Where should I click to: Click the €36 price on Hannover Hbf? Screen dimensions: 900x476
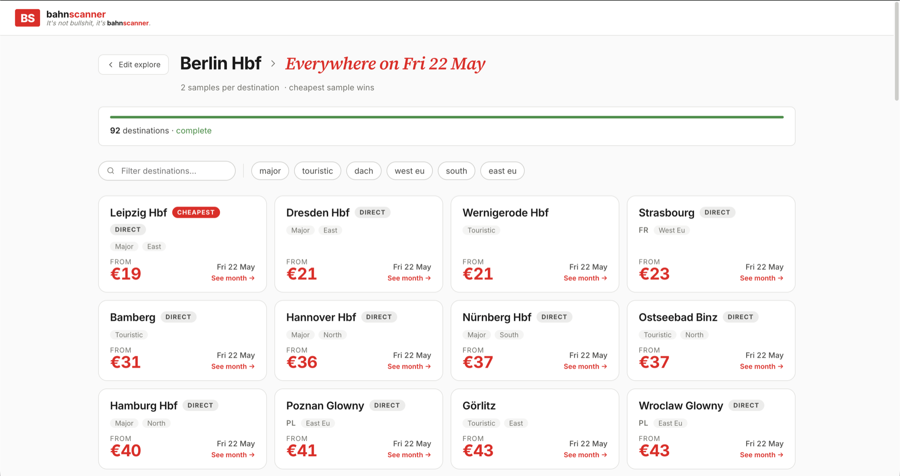point(302,362)
